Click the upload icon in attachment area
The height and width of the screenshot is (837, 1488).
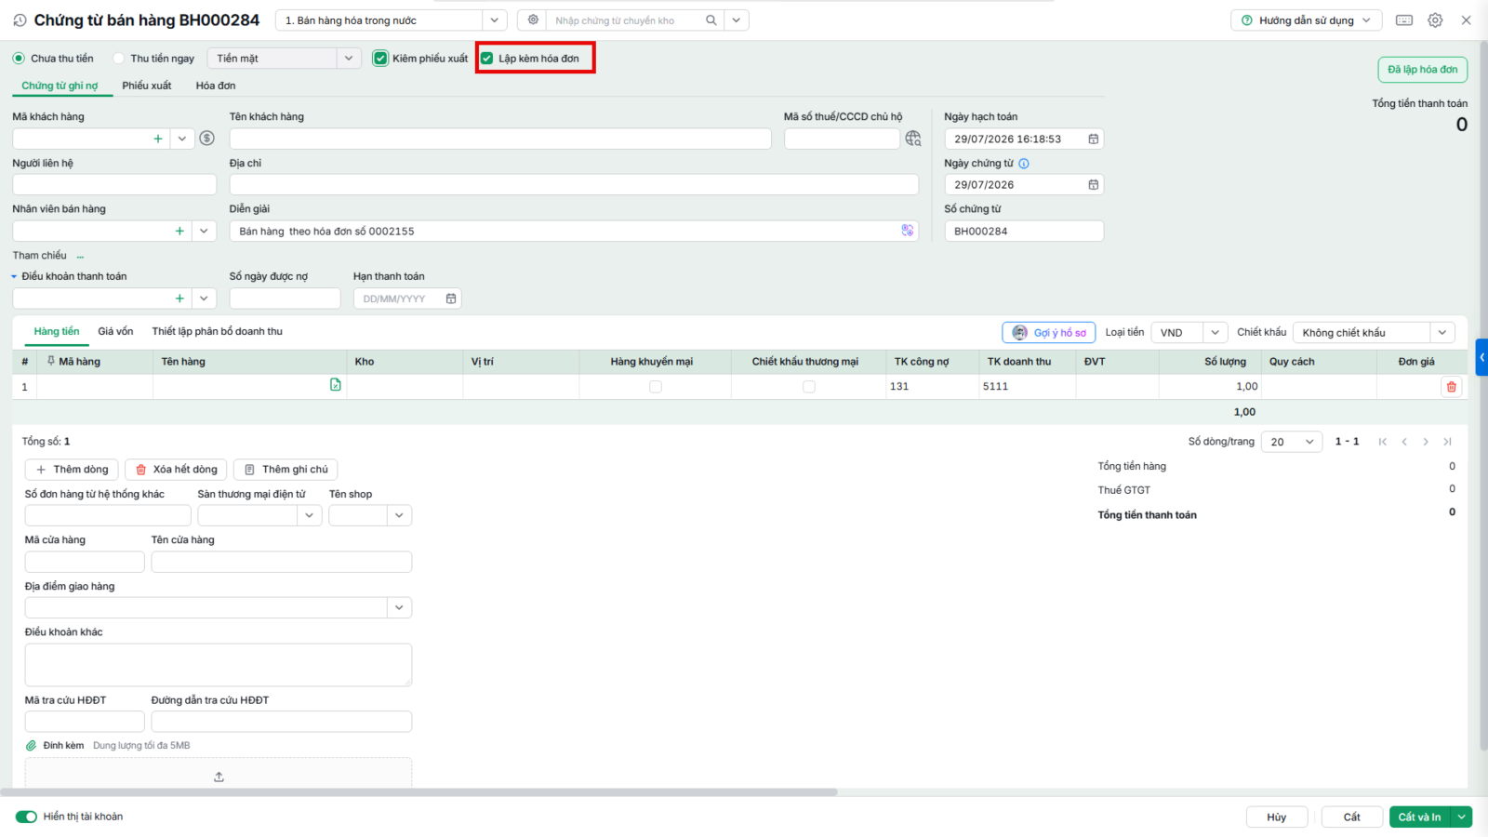click(219, 777)
